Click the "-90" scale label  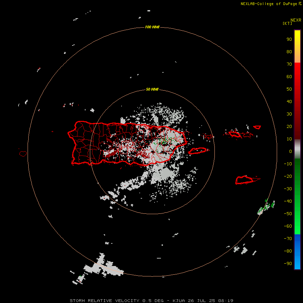click(x=288, y=264)
